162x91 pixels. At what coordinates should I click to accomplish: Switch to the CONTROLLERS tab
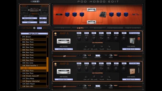[x=115, y=28]
